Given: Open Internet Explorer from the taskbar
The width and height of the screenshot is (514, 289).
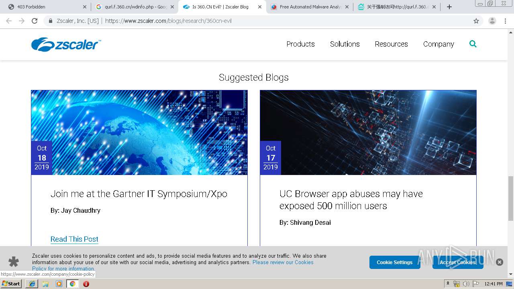Looking at the screenshot, I should click(x=32, y=284).
